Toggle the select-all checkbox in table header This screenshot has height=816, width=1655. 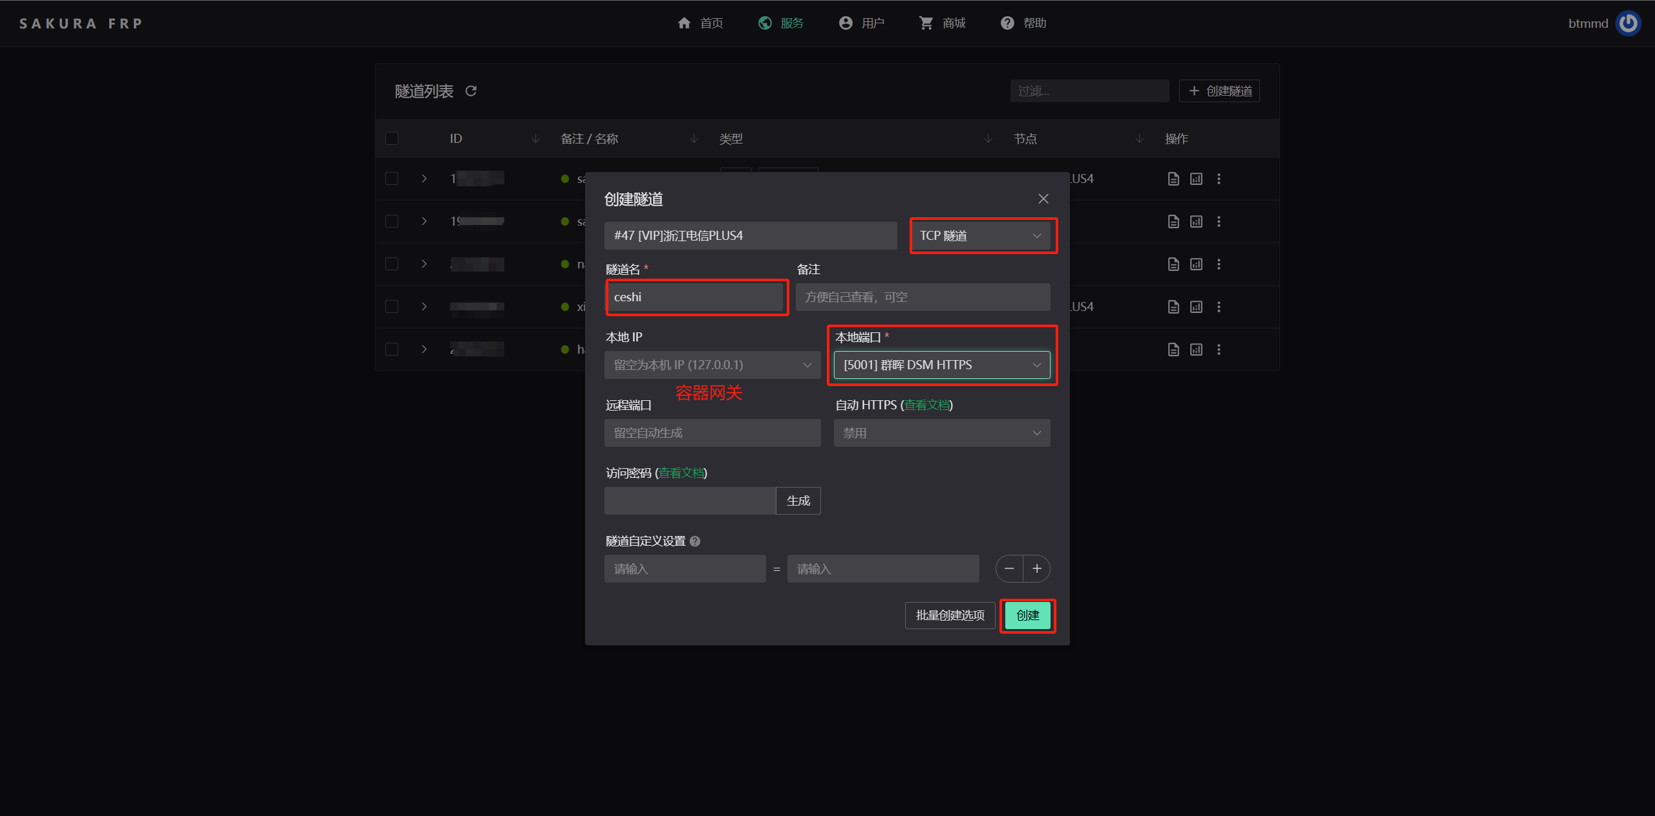click(x=392, y=138)
